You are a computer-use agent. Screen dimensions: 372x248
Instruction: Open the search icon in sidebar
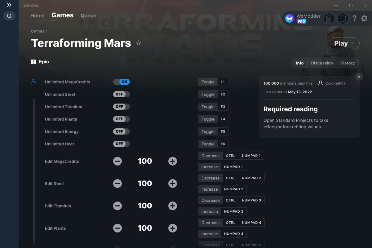pos(9,16)
